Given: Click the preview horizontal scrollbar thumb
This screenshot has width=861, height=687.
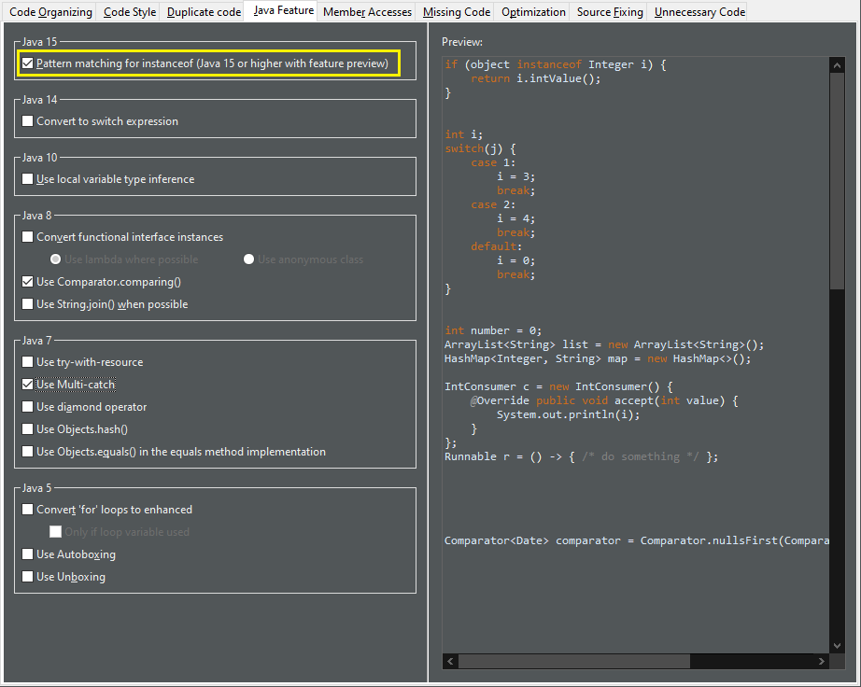Looking at the screenshot, I should pyautogui.click(x=573, y=661).
